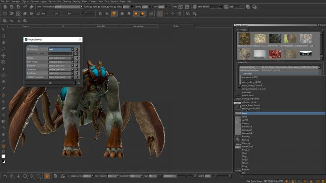This screenshot has width=326, height=183.
Task: Select the magnifier Zoom tool in left toolbox
Action: click(x=3, y=49)
